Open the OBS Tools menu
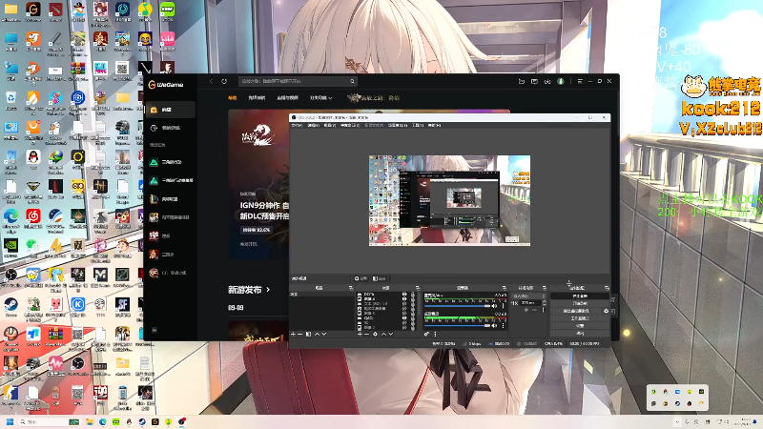The width and height of the screenshot is (763, 429). point(418,125)
